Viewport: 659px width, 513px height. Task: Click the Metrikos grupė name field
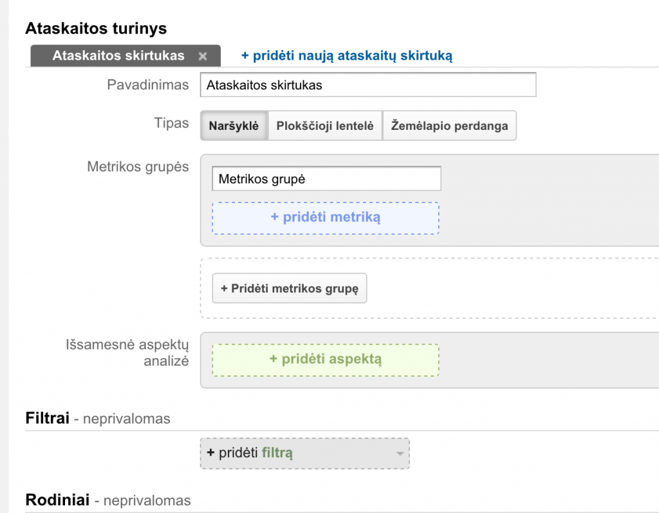[x=326, y=179]
